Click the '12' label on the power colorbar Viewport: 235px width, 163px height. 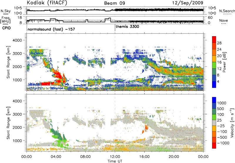click(219, 69)
